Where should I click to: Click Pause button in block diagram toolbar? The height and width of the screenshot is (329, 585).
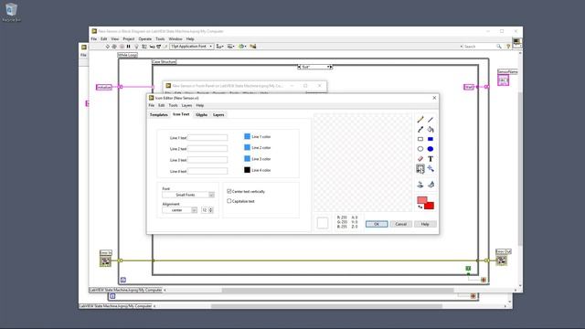click(x=128, y=47)
